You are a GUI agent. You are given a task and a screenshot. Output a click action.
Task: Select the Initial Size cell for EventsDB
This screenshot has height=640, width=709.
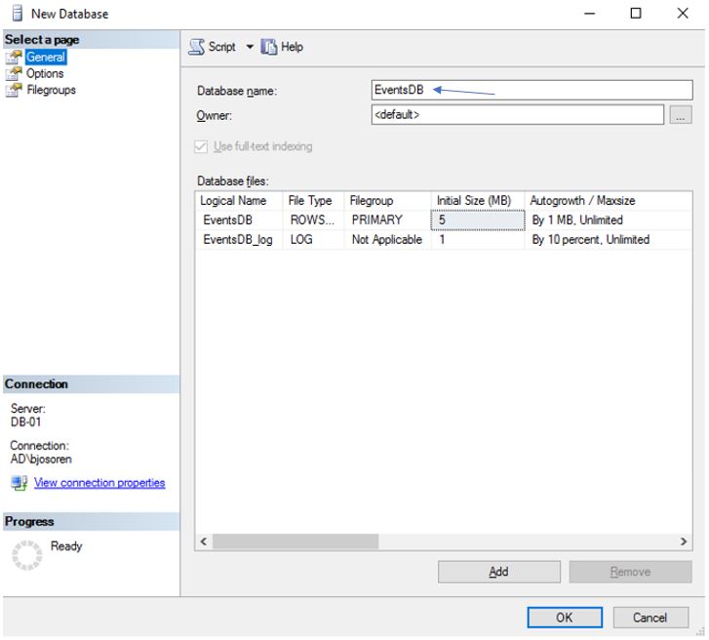point(478,220)
